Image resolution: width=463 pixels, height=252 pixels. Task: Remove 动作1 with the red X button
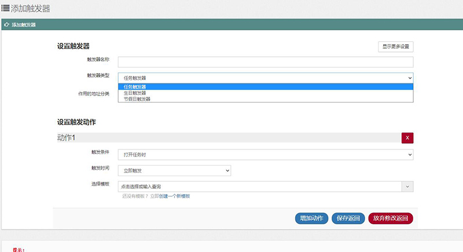pyautogui.click(x=407, y=138)
